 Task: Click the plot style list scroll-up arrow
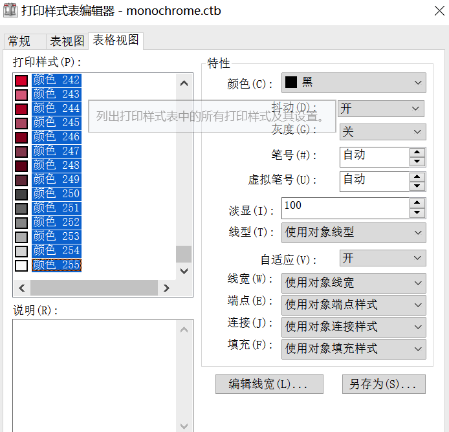184,83
